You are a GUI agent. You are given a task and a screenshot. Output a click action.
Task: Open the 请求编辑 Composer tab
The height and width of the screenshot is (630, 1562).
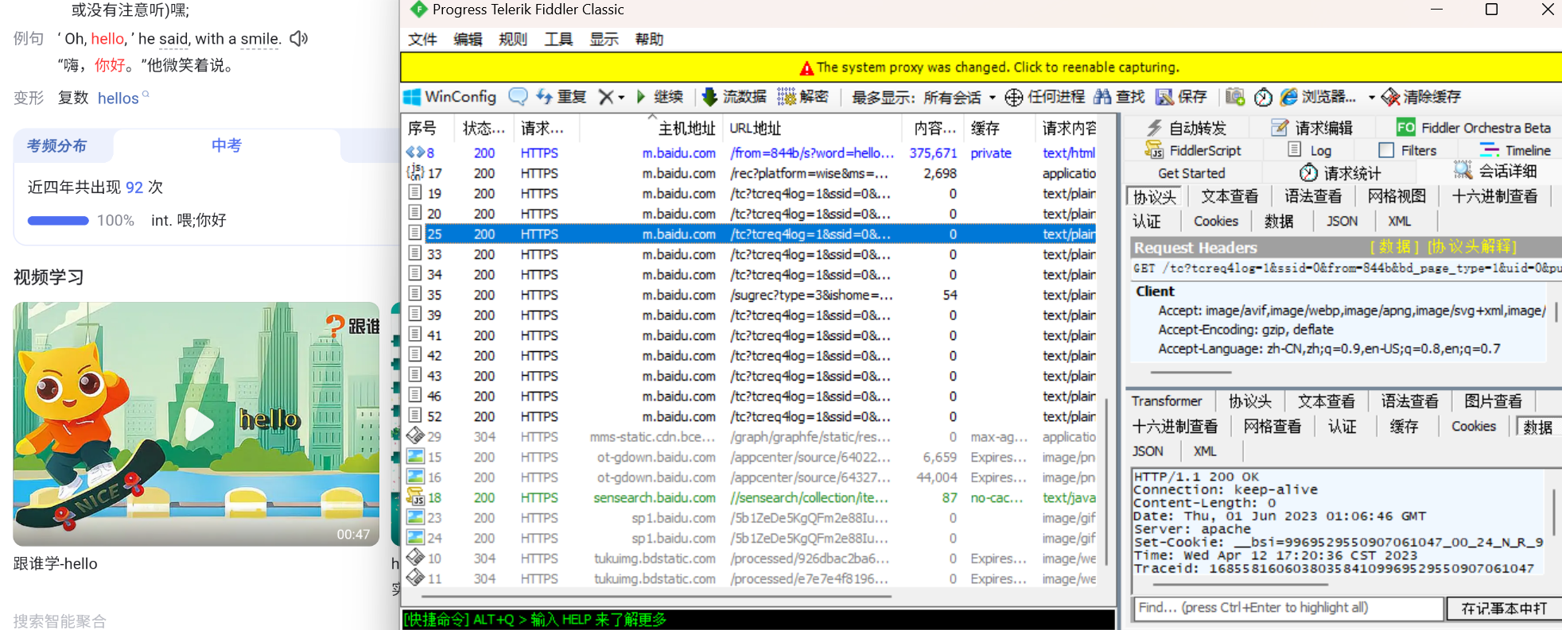pos(1311,128)
